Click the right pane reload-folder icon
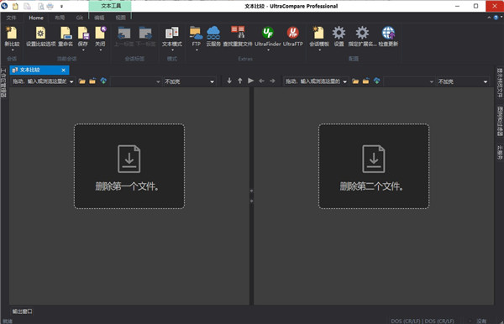 click(365, 81)
